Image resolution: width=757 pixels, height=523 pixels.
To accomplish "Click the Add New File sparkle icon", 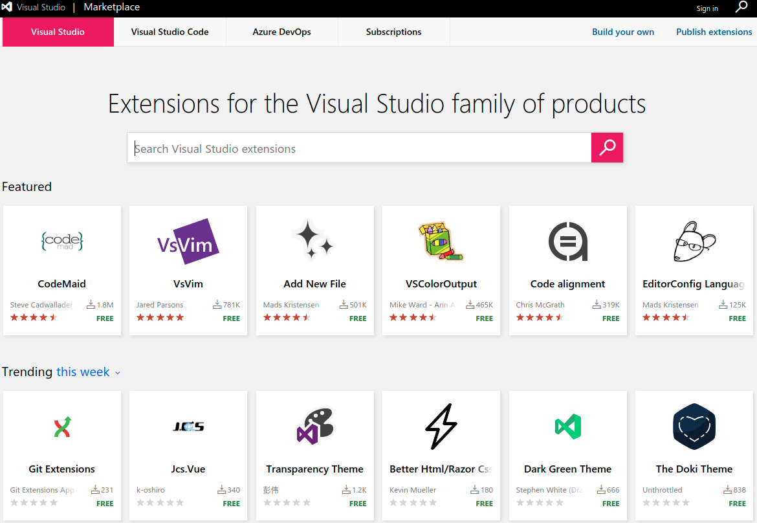I will [x=314, y=239].
